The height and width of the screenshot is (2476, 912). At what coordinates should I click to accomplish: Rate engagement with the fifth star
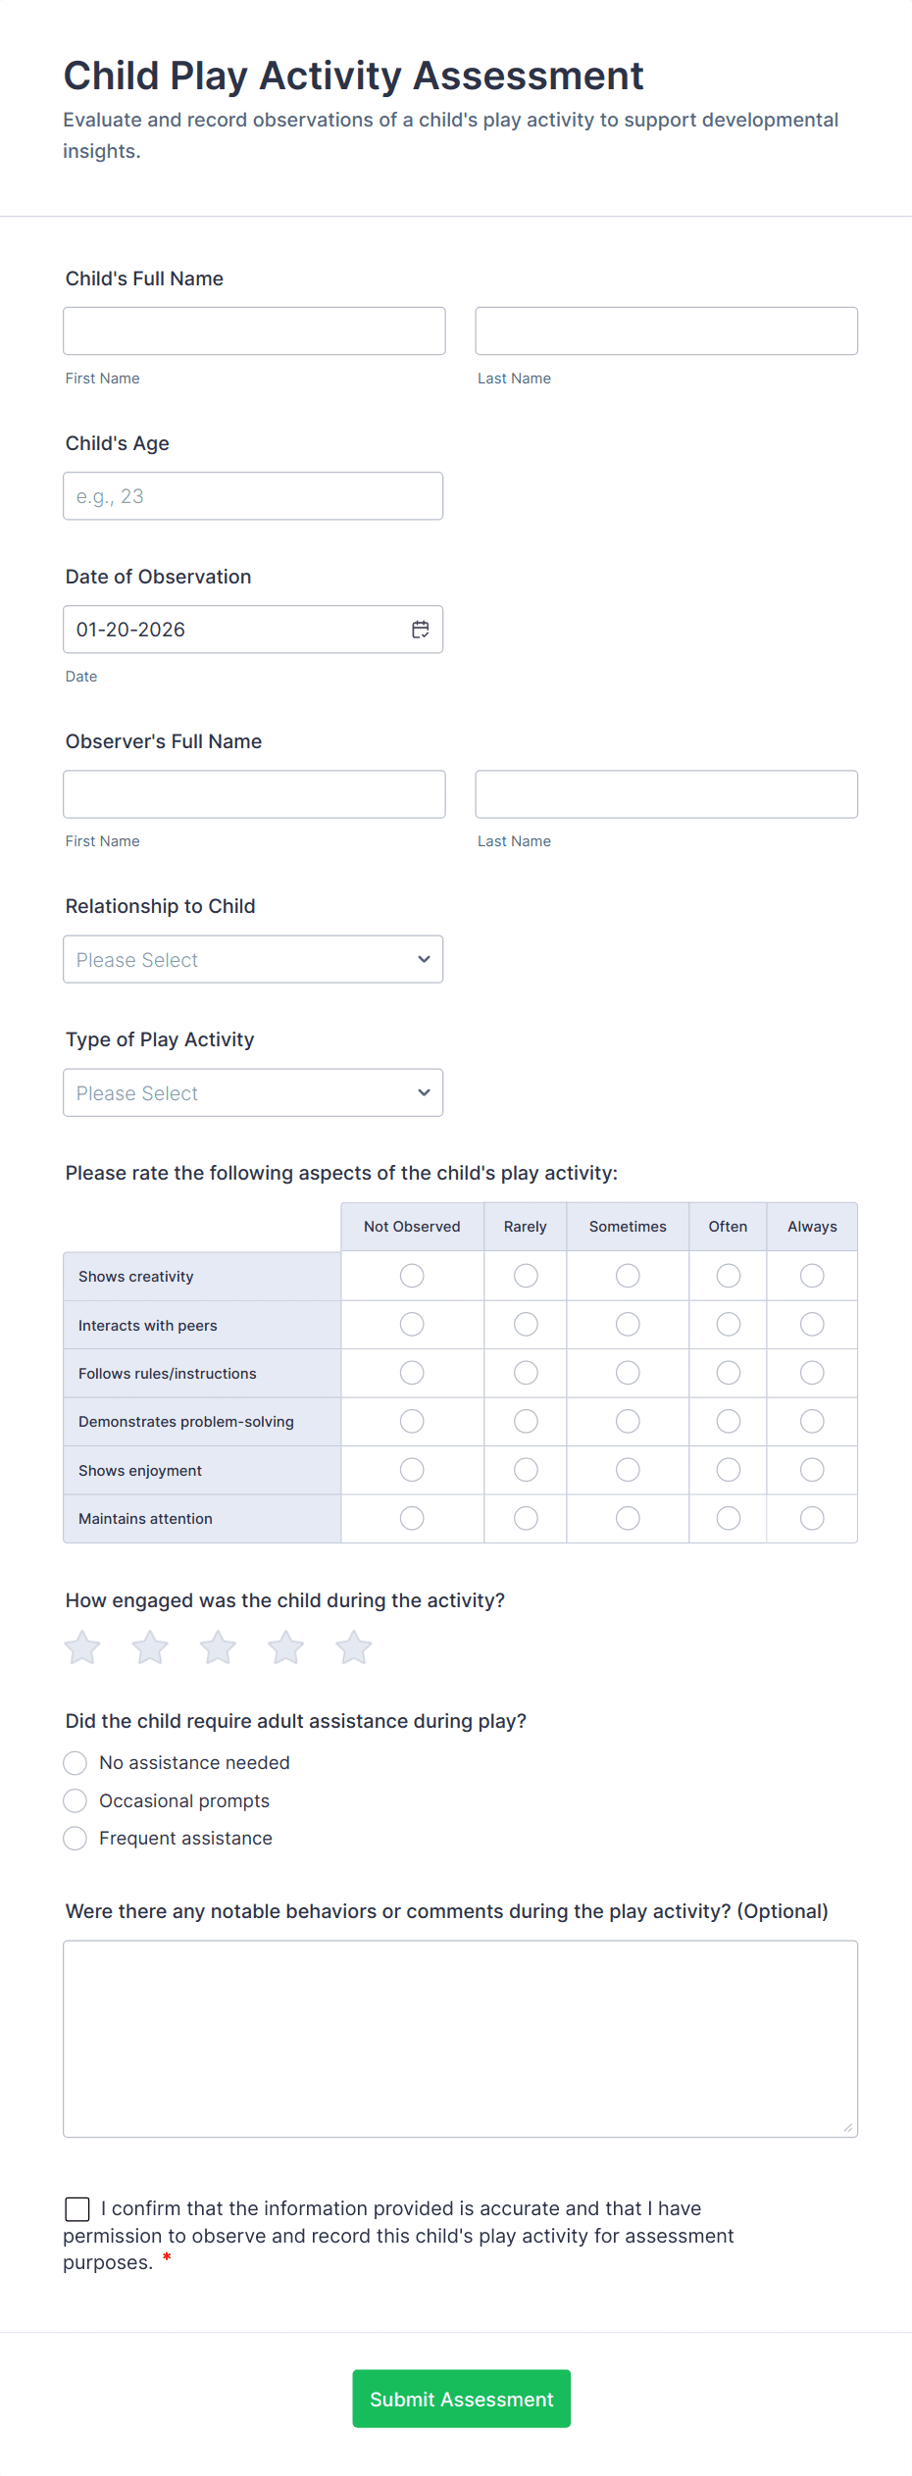point(353,1647)
